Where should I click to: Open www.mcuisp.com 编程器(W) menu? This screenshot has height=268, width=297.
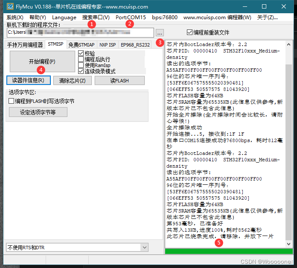pos(217,17)
